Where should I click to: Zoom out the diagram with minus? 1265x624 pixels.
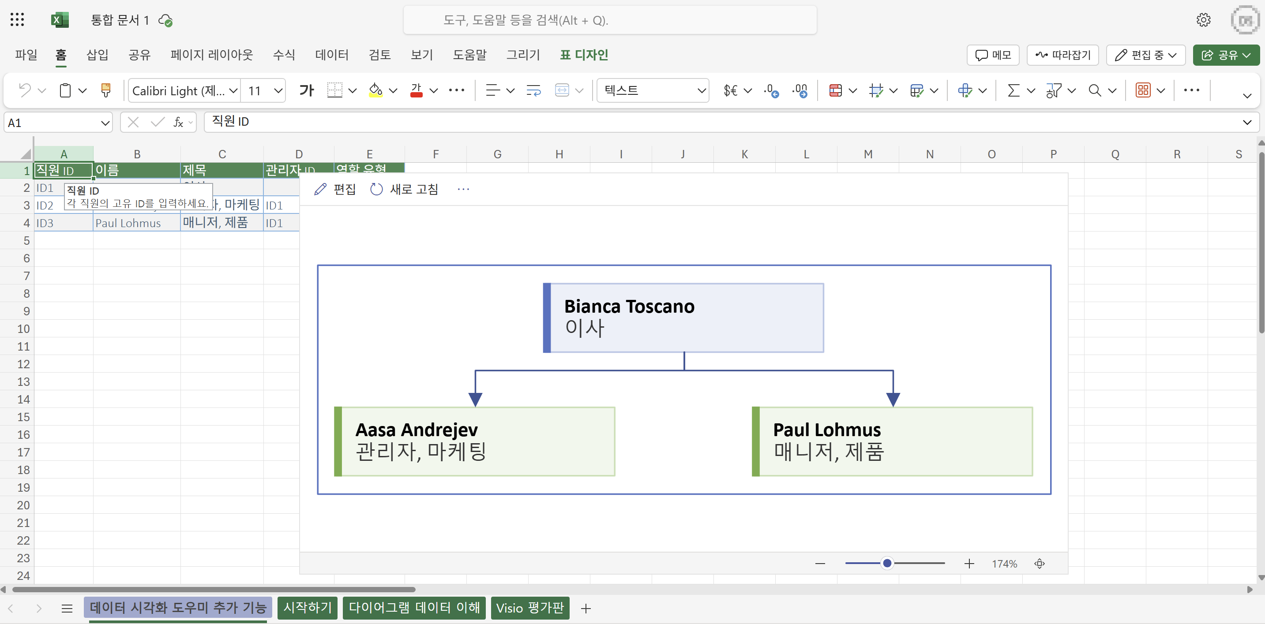tap(820, 564)
